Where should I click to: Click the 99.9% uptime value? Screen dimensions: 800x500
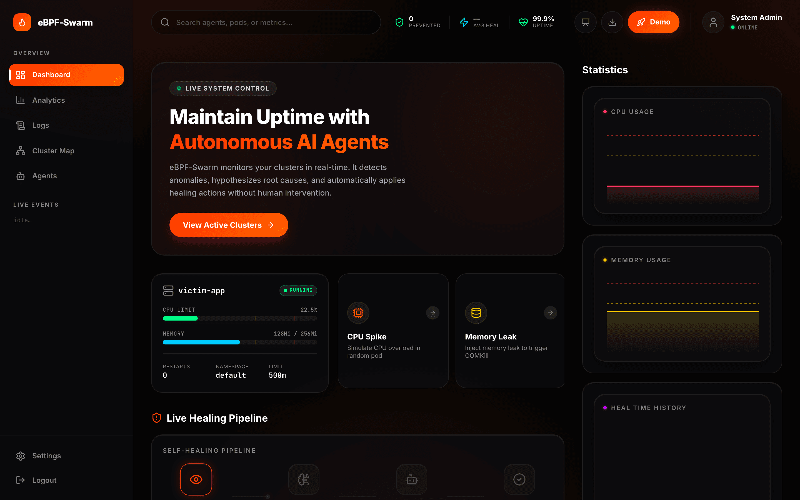click(543, 19)
